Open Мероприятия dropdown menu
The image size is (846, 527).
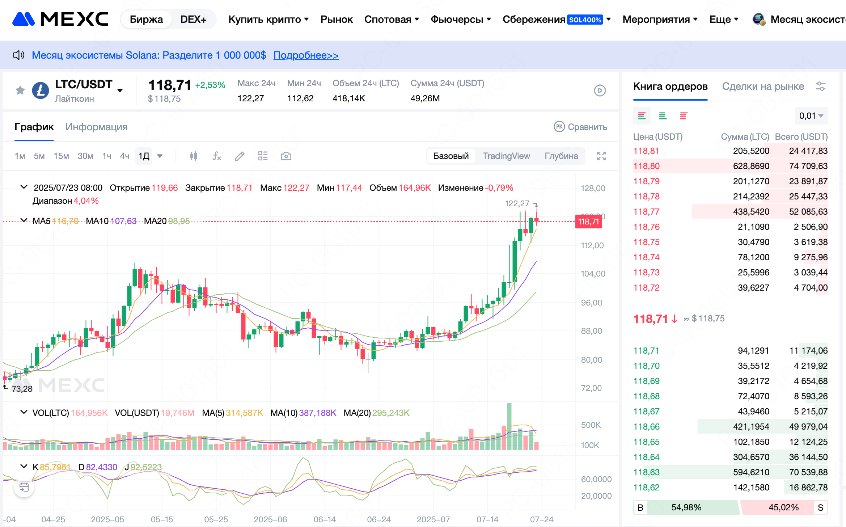coord(660,20)
